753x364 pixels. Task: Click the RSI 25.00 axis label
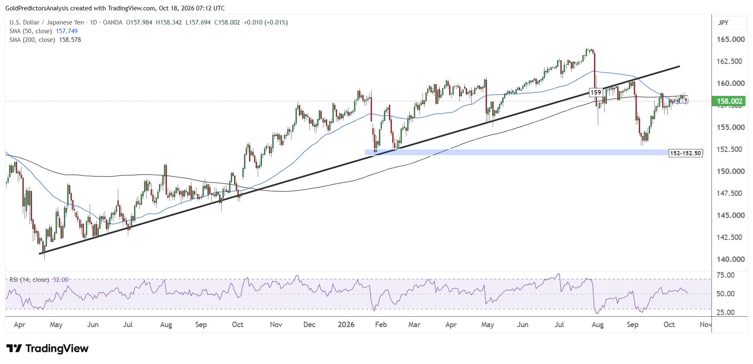726,313
